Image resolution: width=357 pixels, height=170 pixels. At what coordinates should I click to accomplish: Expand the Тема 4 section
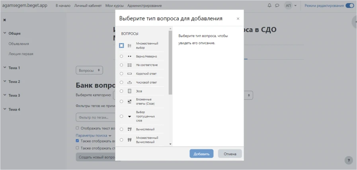click(x=4, y=109)
